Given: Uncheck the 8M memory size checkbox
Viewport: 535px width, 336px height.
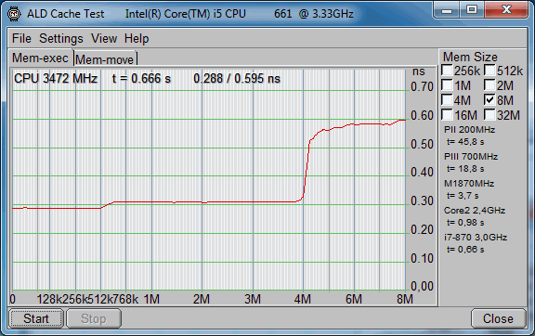Looking at the screenshot, I should coord(489,100).
